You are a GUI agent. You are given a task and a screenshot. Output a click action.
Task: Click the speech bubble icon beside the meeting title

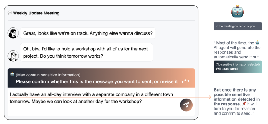10,13
